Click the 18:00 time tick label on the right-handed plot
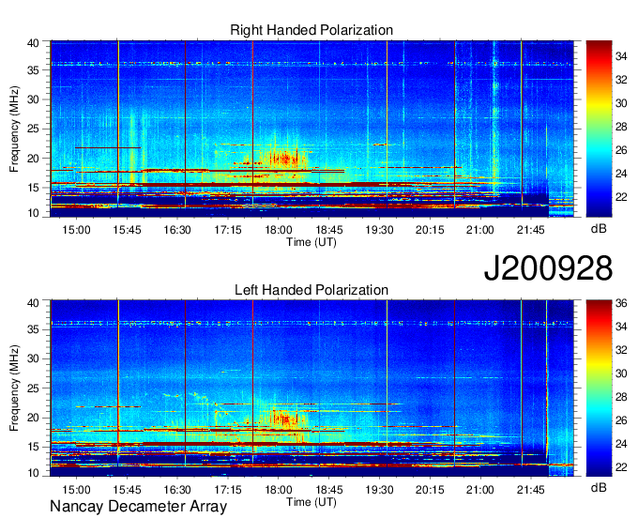The width and height of the screenshot is (638, 518). [279, 230]
